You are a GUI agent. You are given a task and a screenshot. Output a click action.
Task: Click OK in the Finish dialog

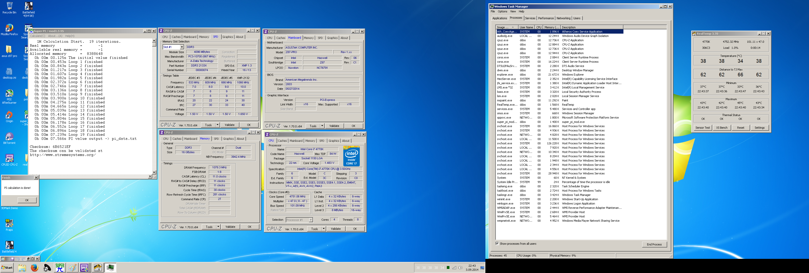(x=27, y=200)
